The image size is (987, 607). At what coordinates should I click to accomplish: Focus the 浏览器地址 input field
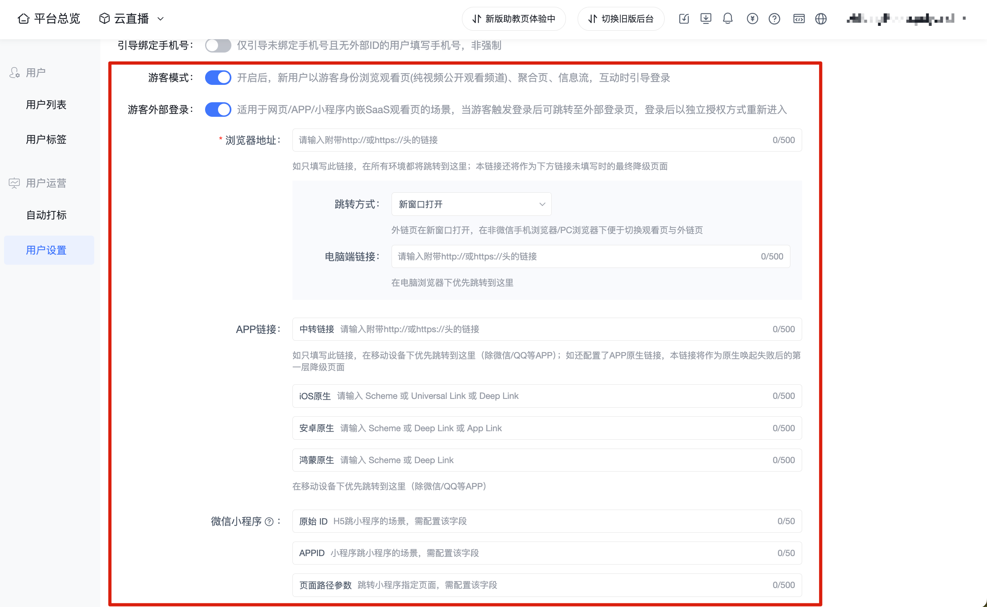pos(547,140)
